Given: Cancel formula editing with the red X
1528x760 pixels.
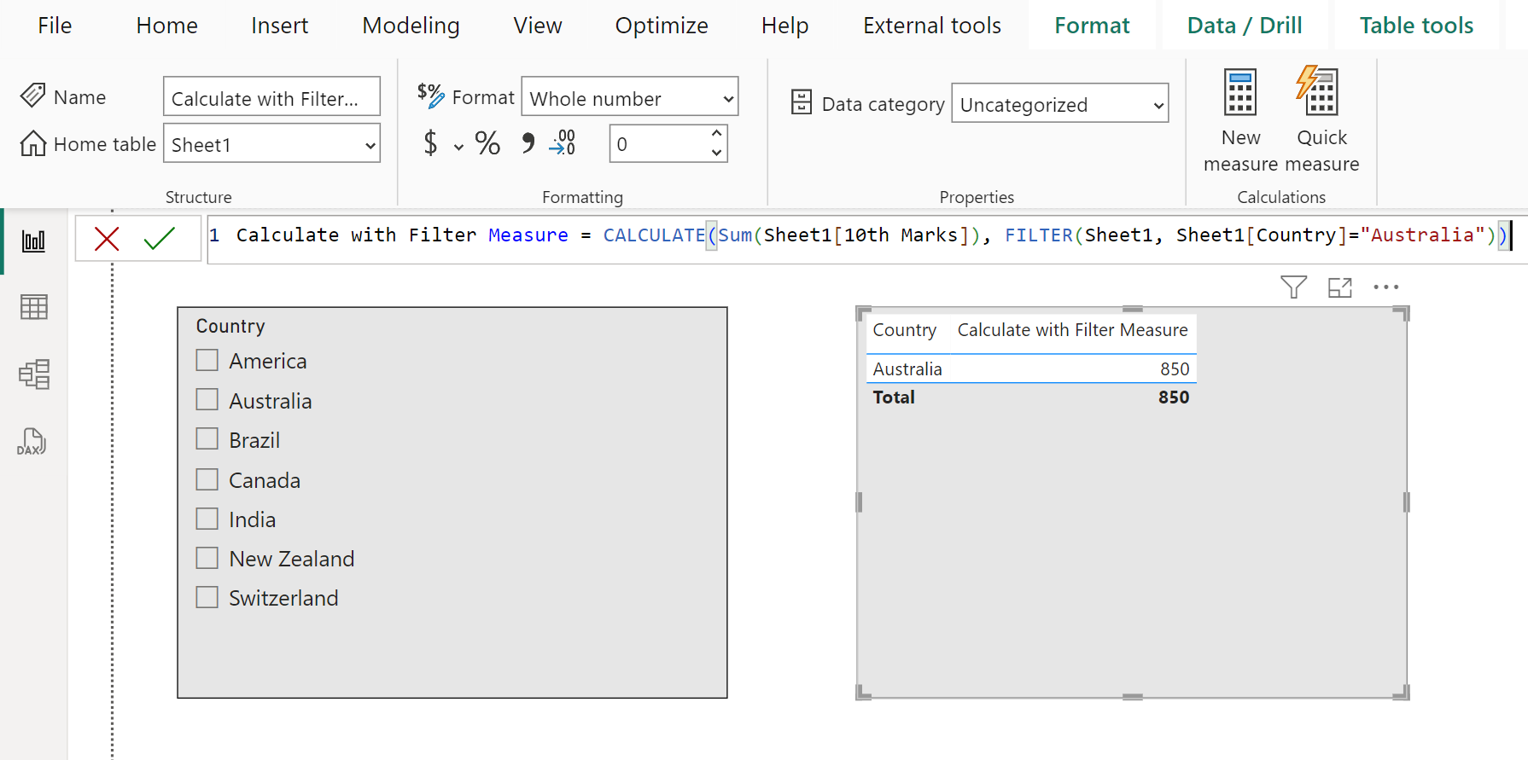Looking at the screenshot, I should (x=107, y=239).
